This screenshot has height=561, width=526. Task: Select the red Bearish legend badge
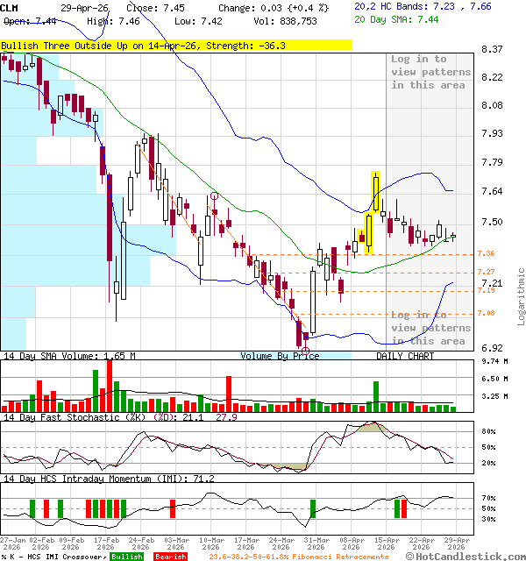[169, 556]
